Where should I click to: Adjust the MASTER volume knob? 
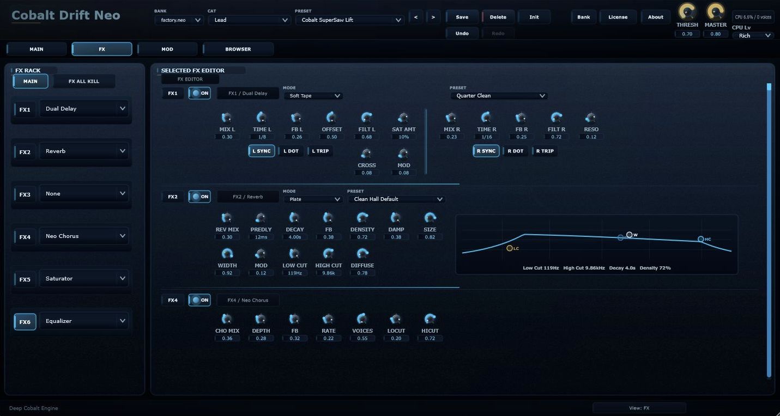(x=715, y=11)
